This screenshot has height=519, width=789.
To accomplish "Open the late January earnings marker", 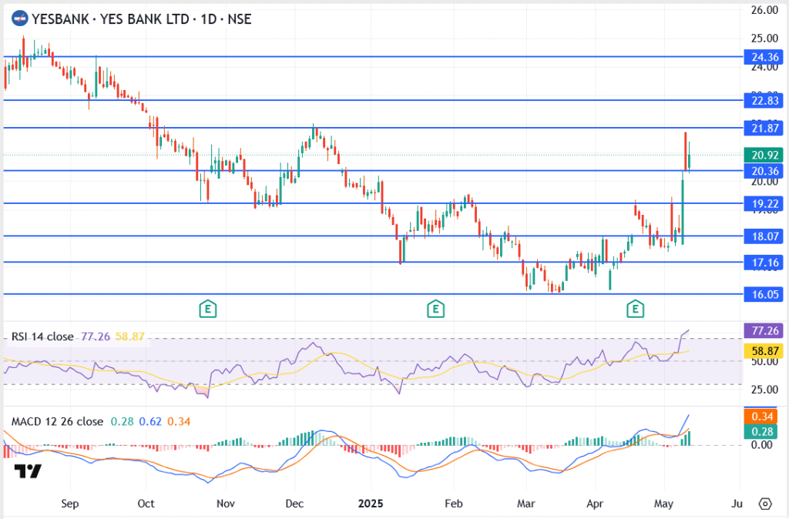I will tap(436, 310).
